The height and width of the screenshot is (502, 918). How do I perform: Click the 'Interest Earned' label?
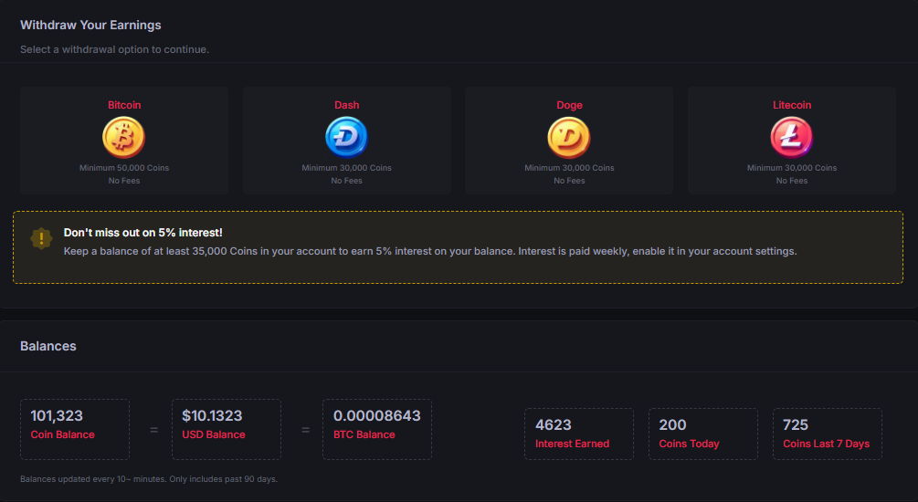[x=572, y=444]
